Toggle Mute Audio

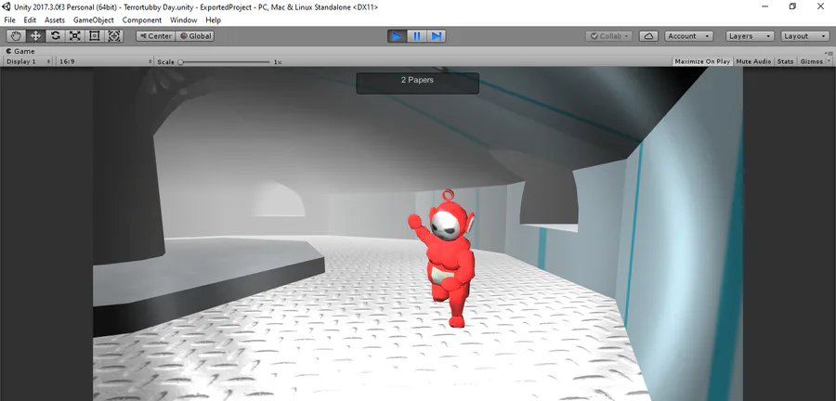click(753, 62)
